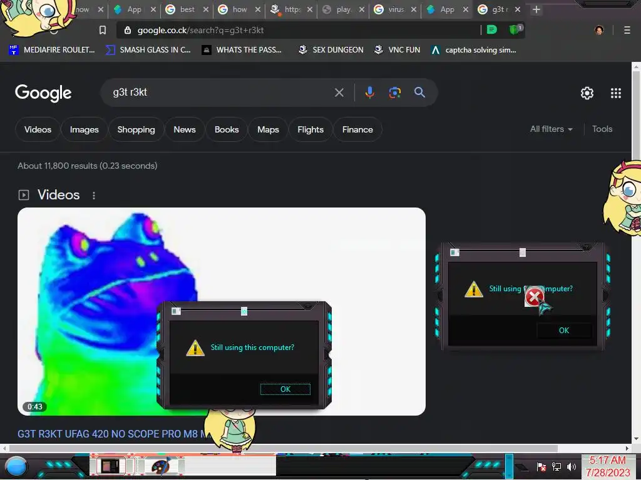The height and width of the screenshot is (480, 641).
Task: Bookmark this page via the bookmark icon
Action: (103, 30)
